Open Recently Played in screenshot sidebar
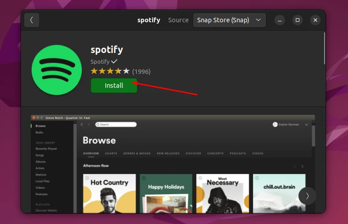Viewport: 348px width, 224px height. 46,149
